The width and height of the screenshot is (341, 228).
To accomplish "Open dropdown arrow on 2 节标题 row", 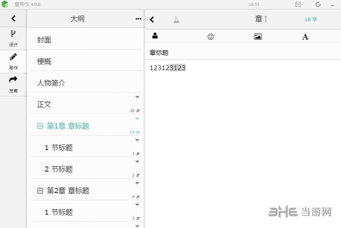I will click(137, 162).
